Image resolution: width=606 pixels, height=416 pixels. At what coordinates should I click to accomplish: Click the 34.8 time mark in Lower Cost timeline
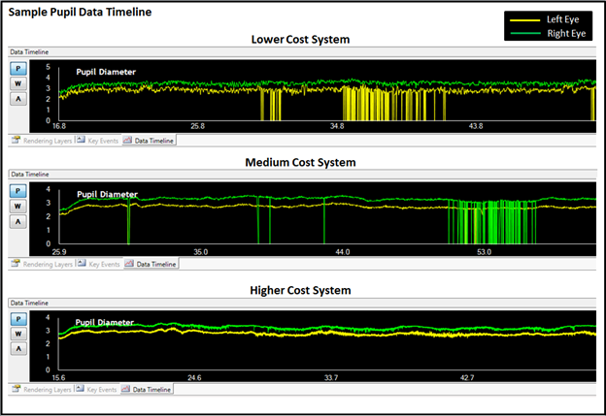coord(337,126)
